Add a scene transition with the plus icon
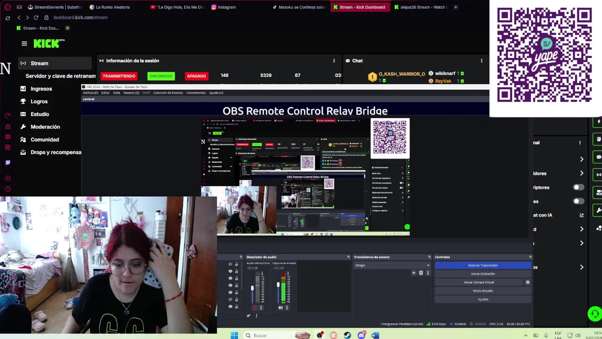Screen dimensions: 602x339 tap(414, 273)
